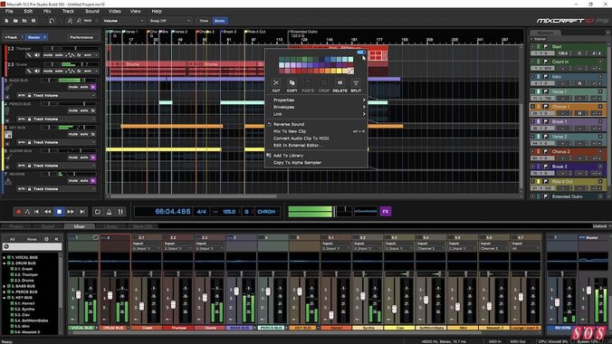This screenshot has height=344, width=612.
Task: Click the All button in mixer track list
Action: [12, 239]
